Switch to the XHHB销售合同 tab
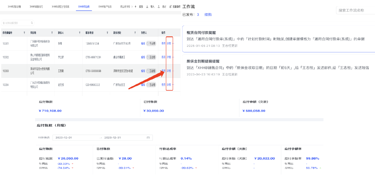The image size is (375, 175). pyautogui.click(x=36, y=7)
